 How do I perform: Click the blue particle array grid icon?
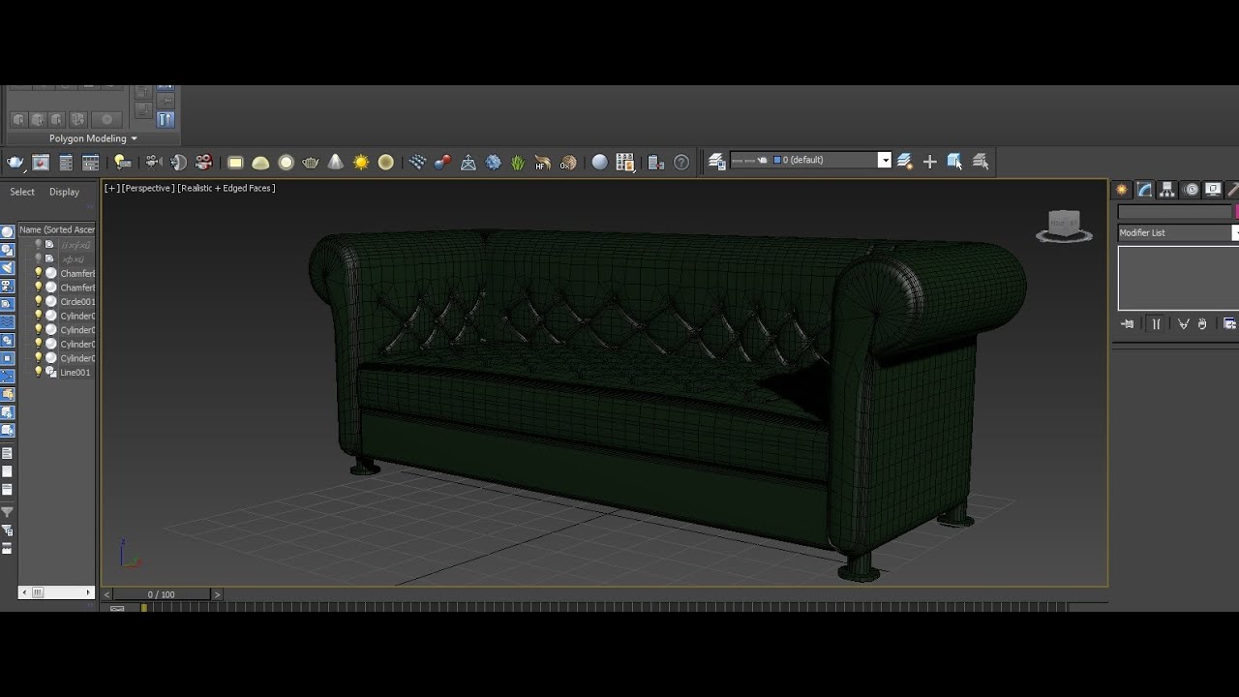[417, 163]
